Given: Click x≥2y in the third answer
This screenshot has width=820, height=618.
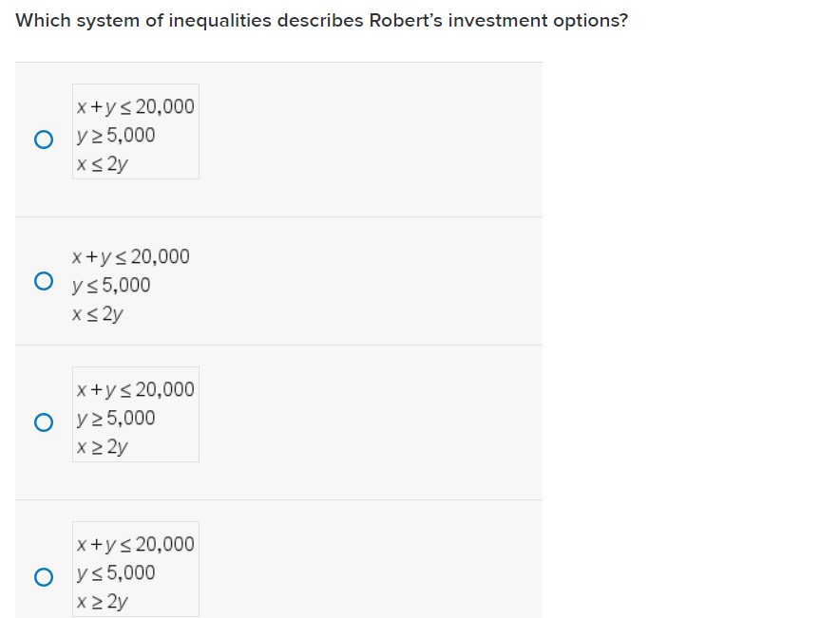Looking at the screenshot, I should pos(102,446).
